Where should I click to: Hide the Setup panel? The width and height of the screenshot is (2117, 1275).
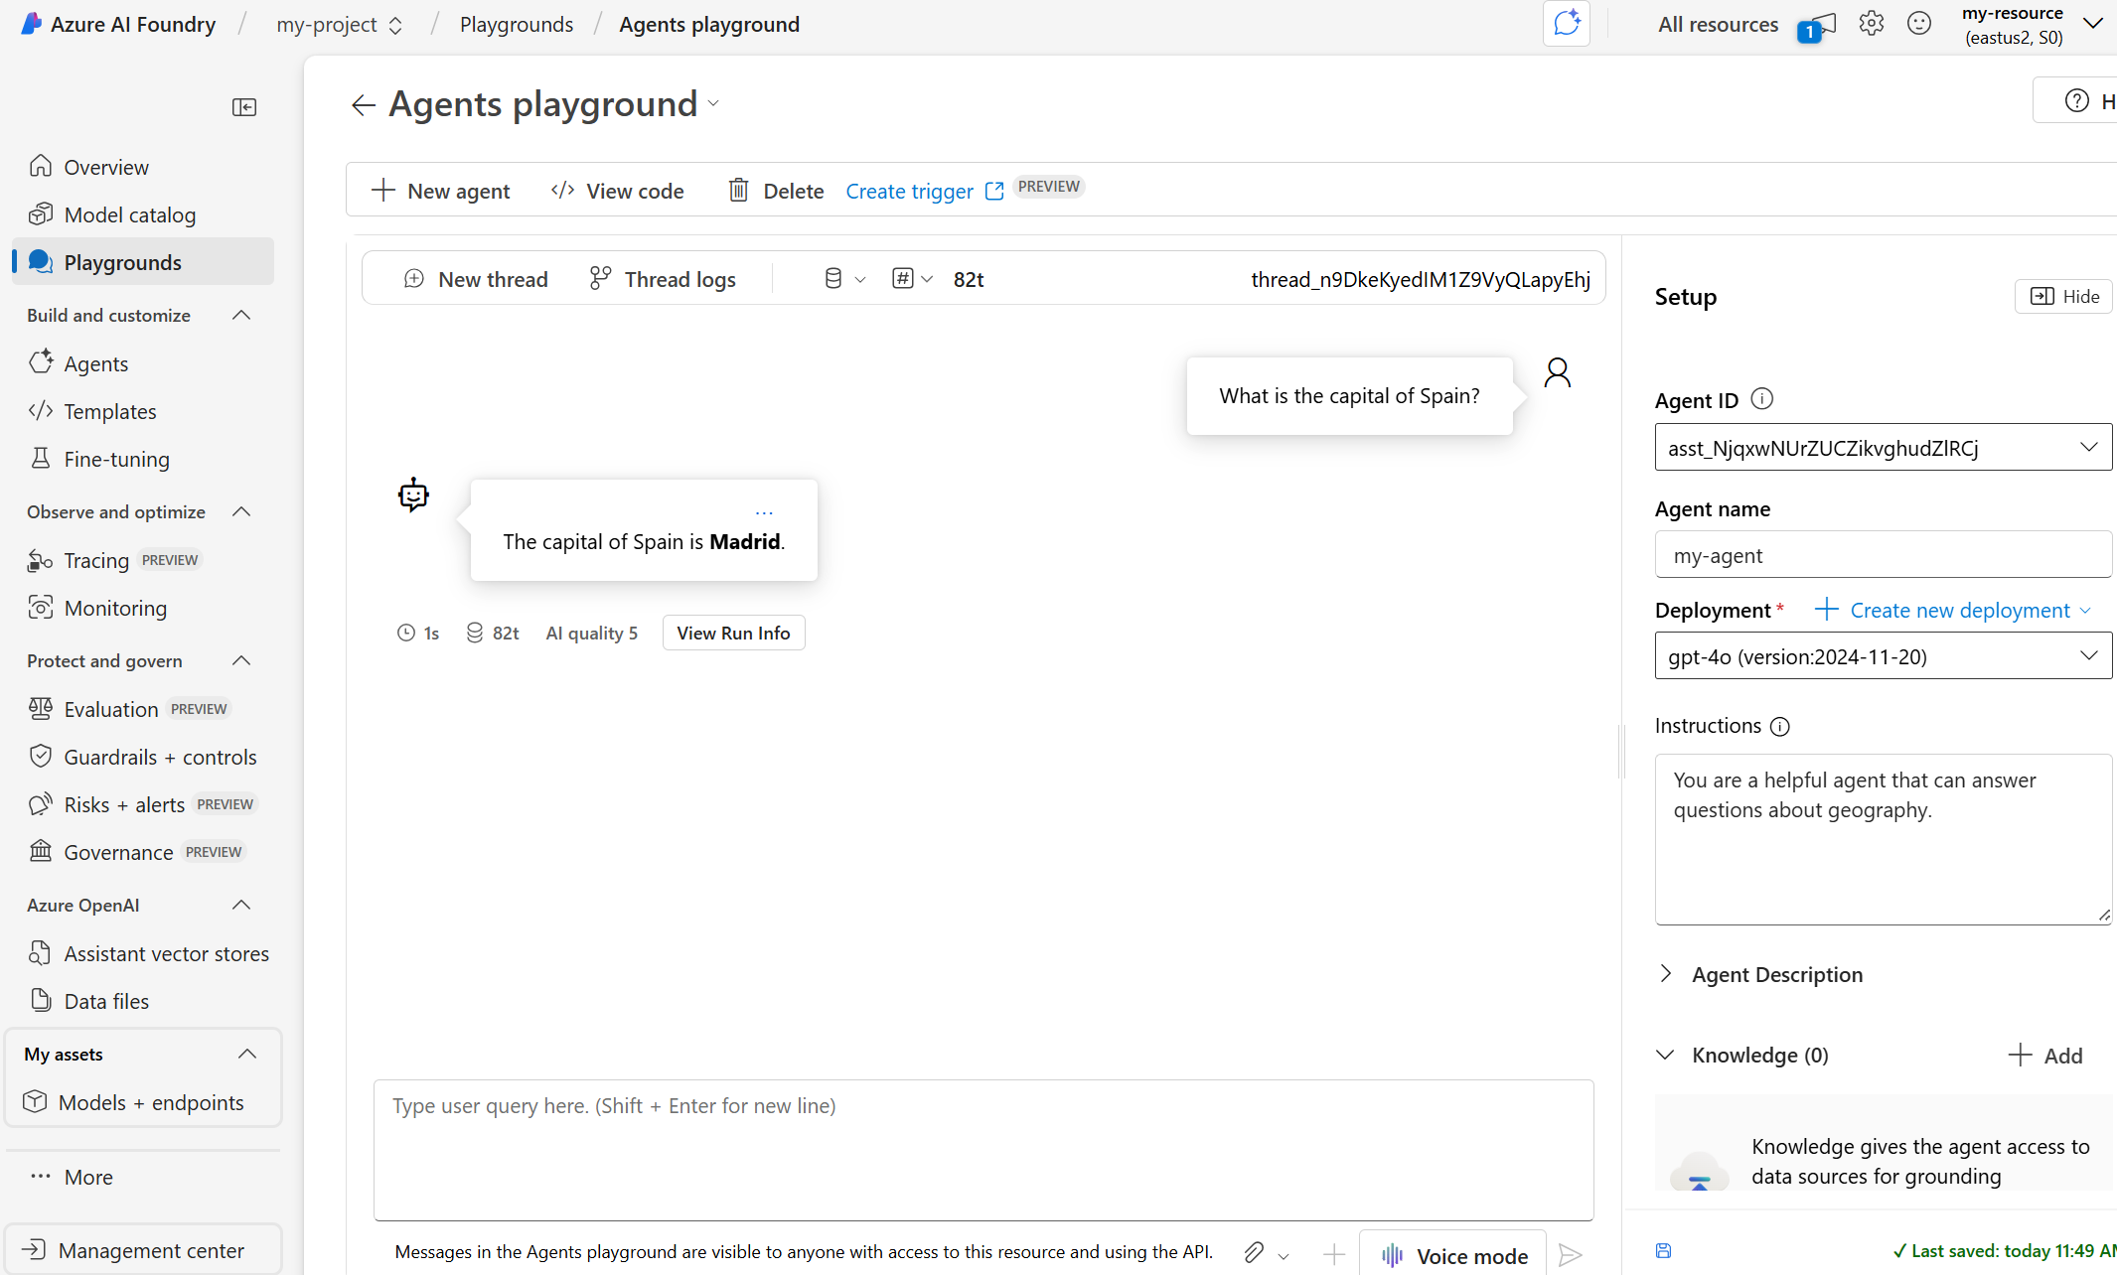(2064, 296)
